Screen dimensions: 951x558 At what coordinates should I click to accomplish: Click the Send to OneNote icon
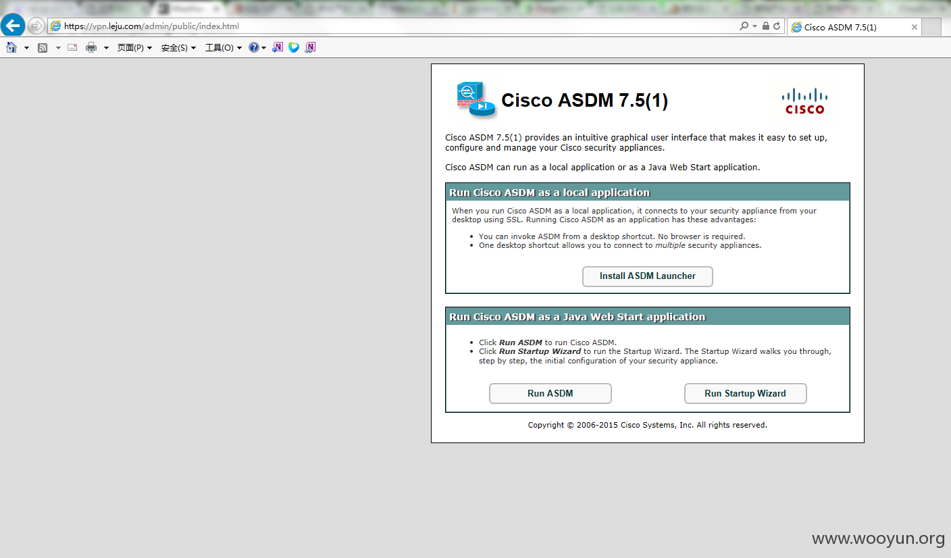[x=278, y=47]
